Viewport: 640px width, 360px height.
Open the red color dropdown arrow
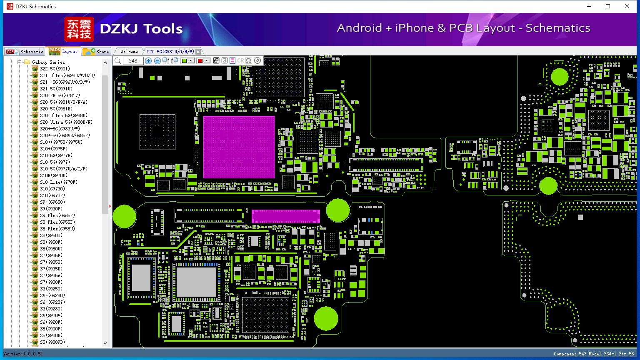[x=206, y=61]
